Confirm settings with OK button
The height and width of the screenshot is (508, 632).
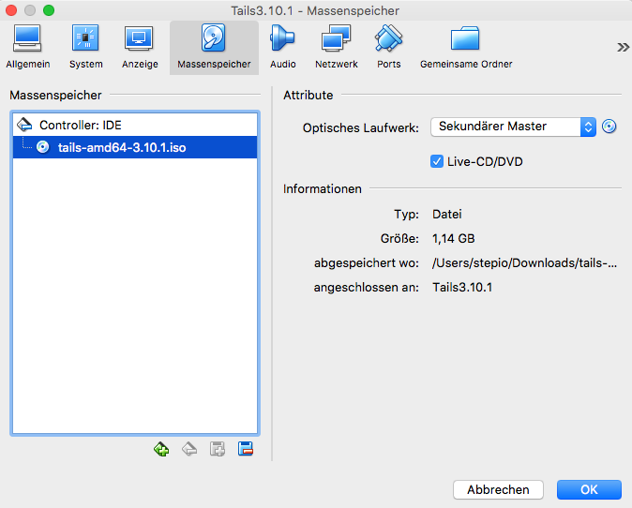pos(588,489)
